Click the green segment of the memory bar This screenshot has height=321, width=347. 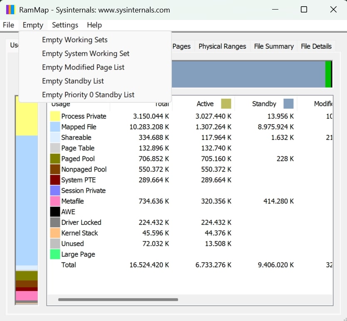coord(328,74)
